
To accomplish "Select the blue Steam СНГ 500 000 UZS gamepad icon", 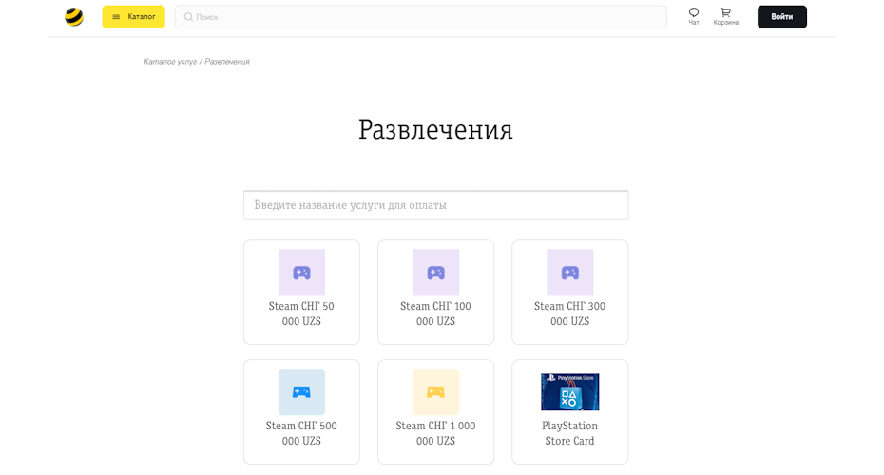I will [301, 392].
